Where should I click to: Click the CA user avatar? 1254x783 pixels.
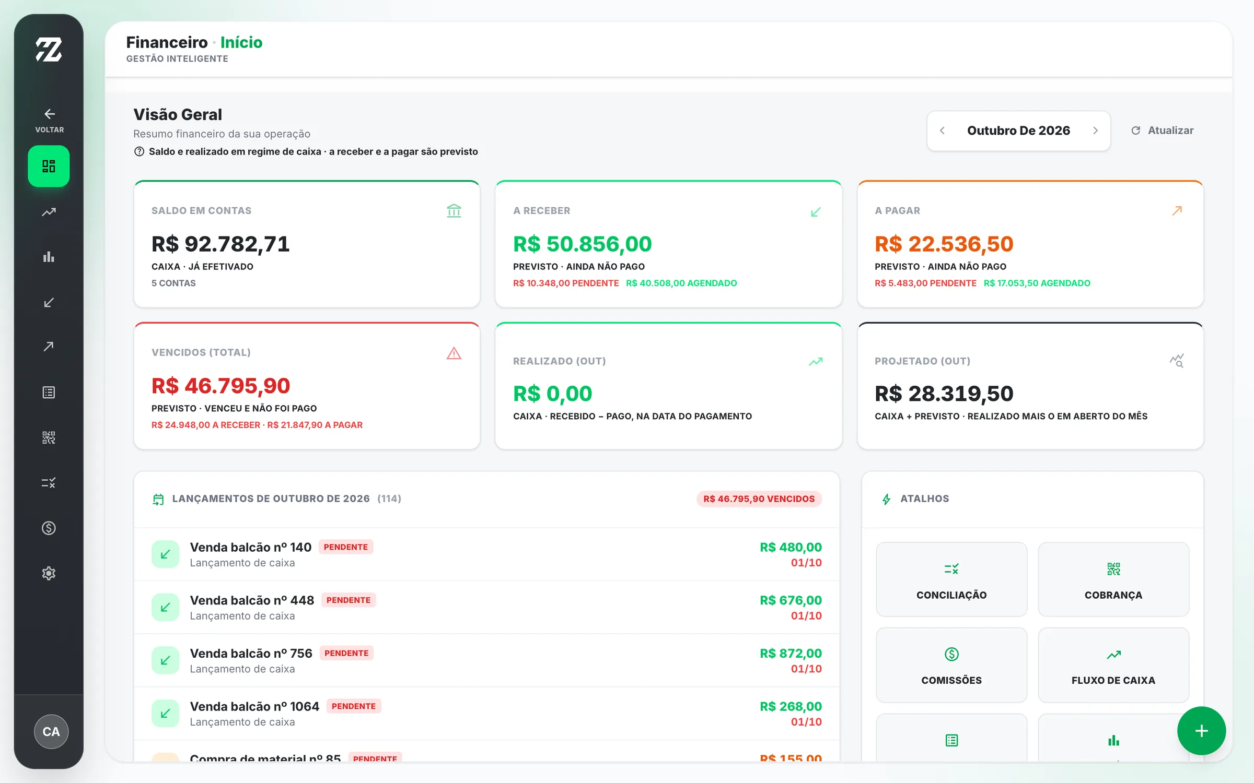(x=51, y=731)
